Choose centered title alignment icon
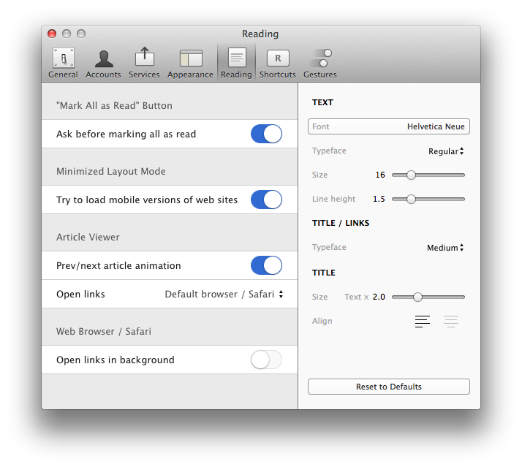The image size is (522, 467). 451,322
